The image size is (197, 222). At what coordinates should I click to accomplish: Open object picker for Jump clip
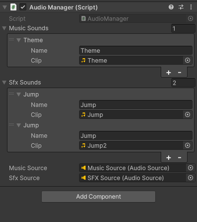tap(188, 114)
